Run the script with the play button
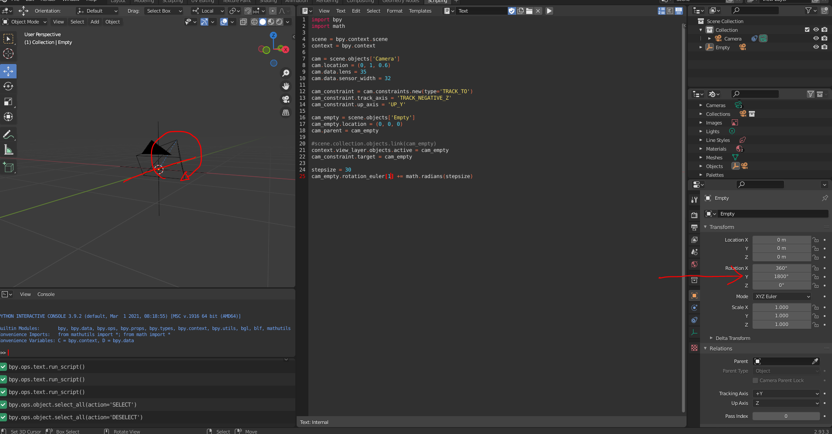The image size is (832, 434). (x=549, y=11)
